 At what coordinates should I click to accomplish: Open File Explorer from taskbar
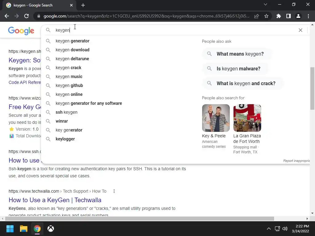23,229
